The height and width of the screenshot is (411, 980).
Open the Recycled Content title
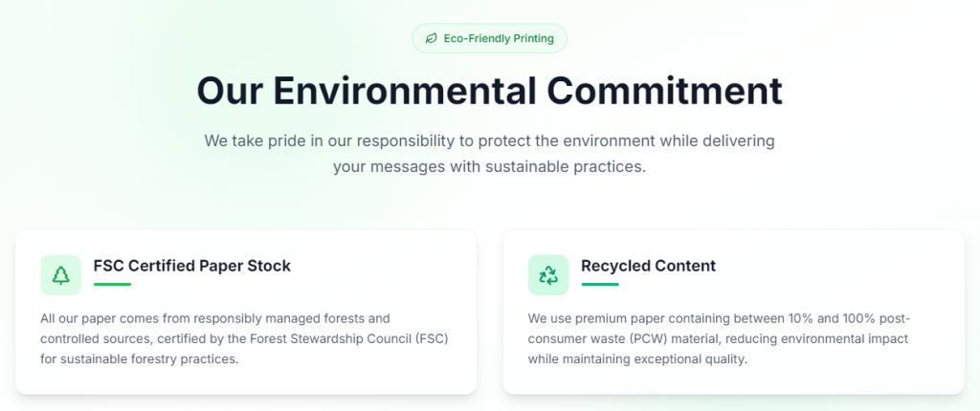tap(648, 266)
